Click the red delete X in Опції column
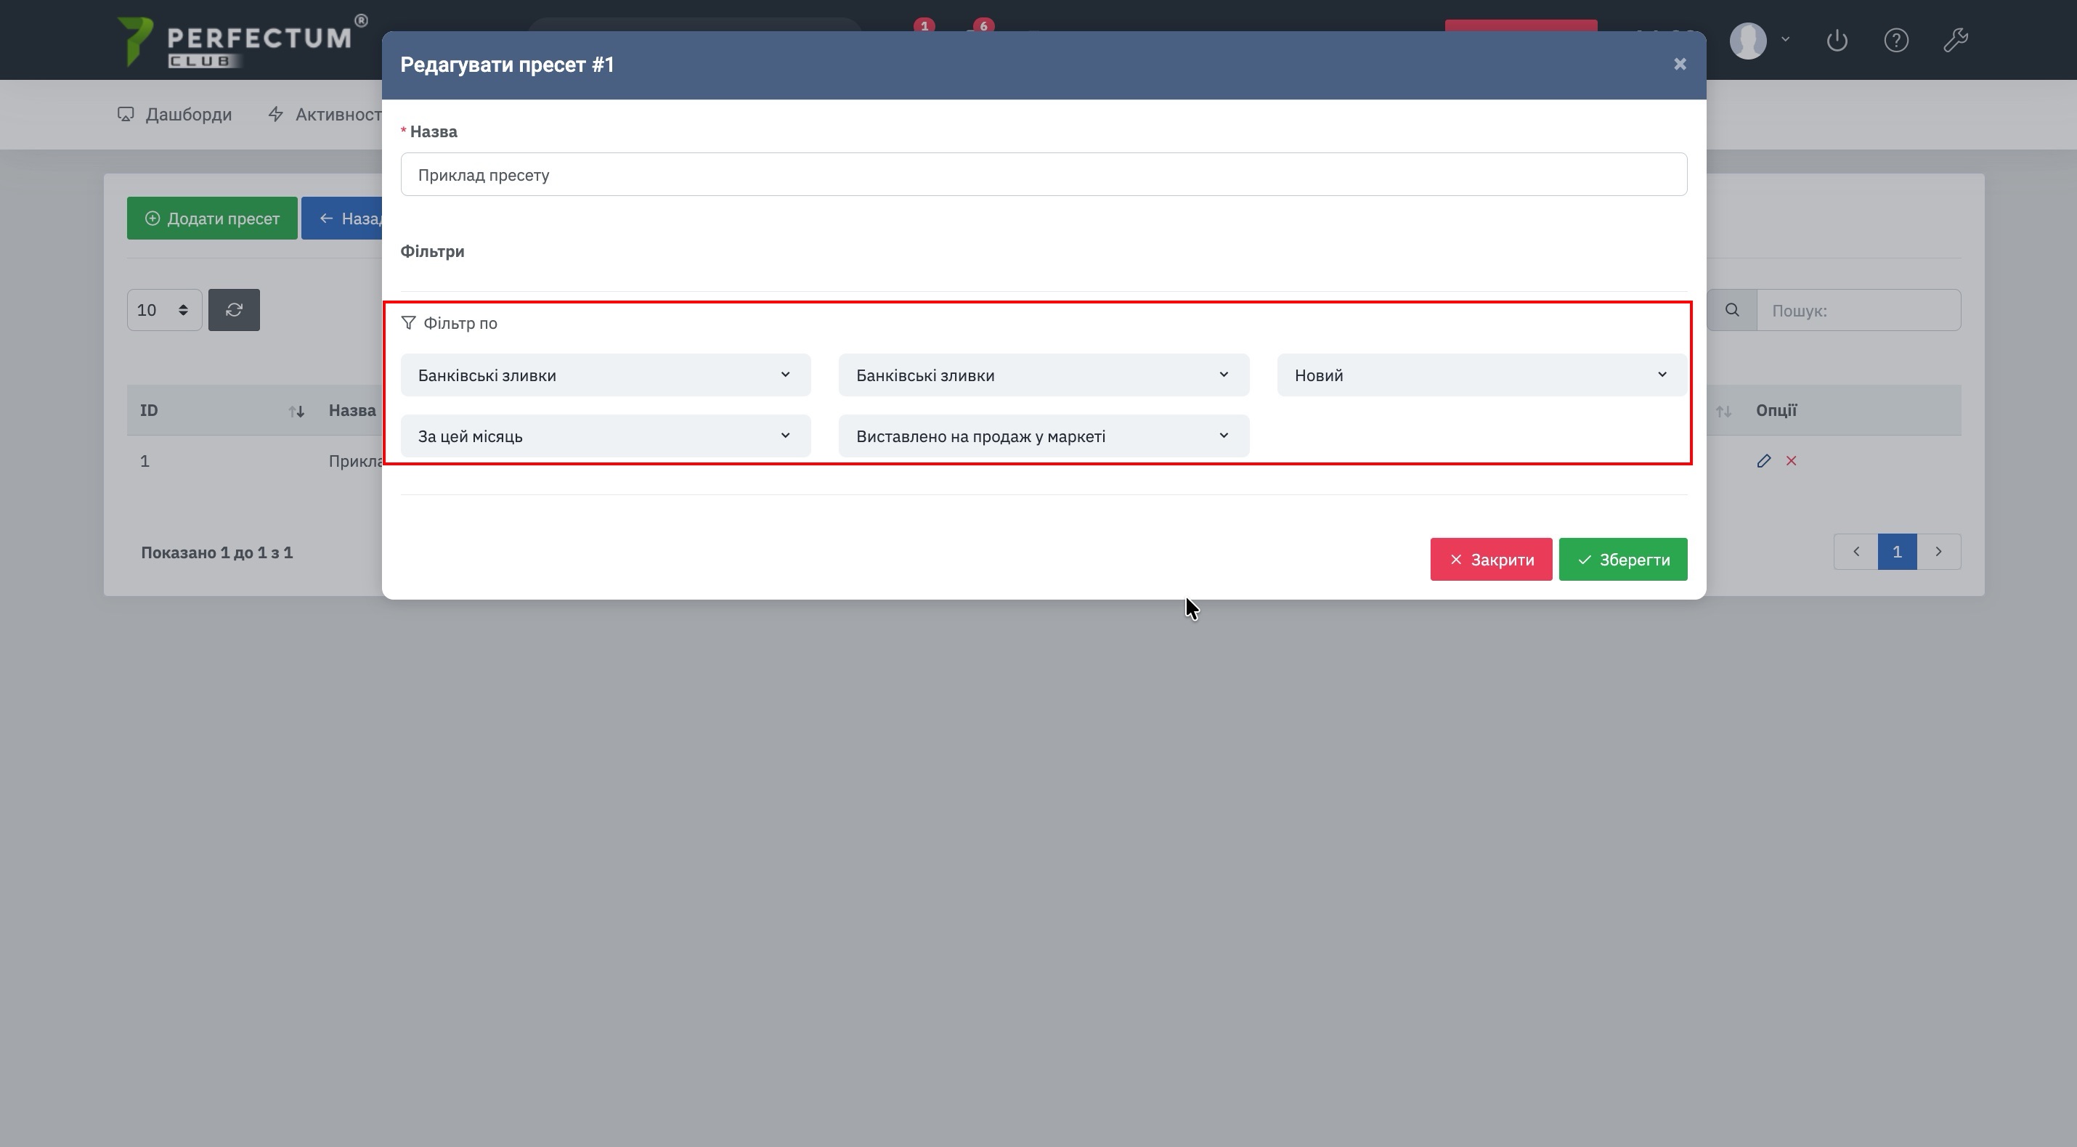2077x1147 pixels. pos(1791,461)
